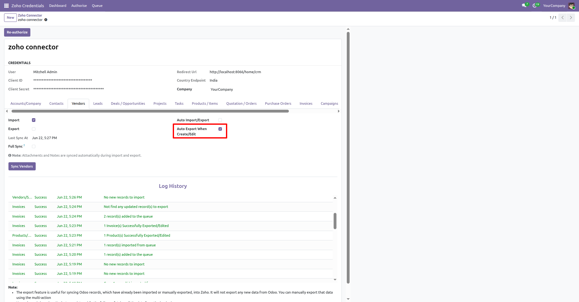Click the form scroll up arrow
579x302 pixels.
348,29
